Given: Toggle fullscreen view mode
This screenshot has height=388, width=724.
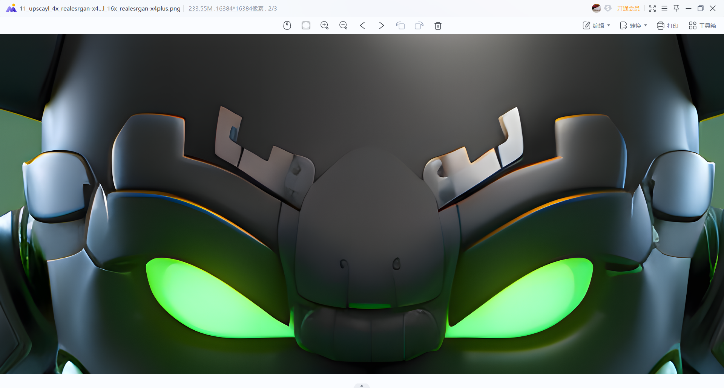Looking at the screenshot, I should click(x=652, y=8).
